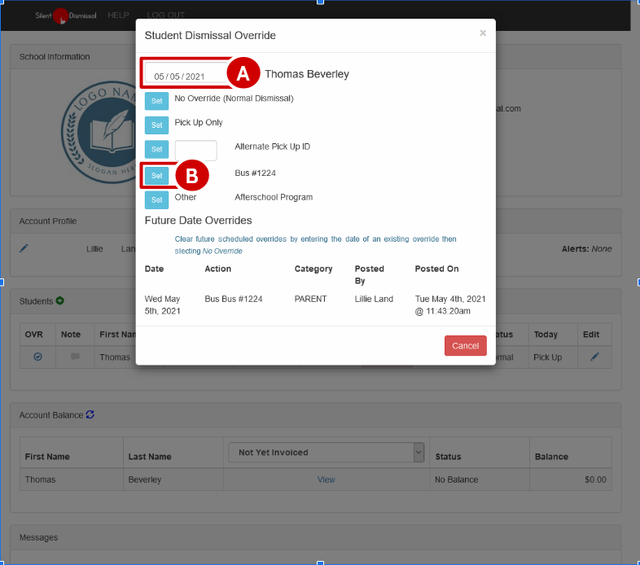This screenshot has width=640, height=565.
Task: Refresh the Account Balance with the refresh icon
Action: (90, 414)
